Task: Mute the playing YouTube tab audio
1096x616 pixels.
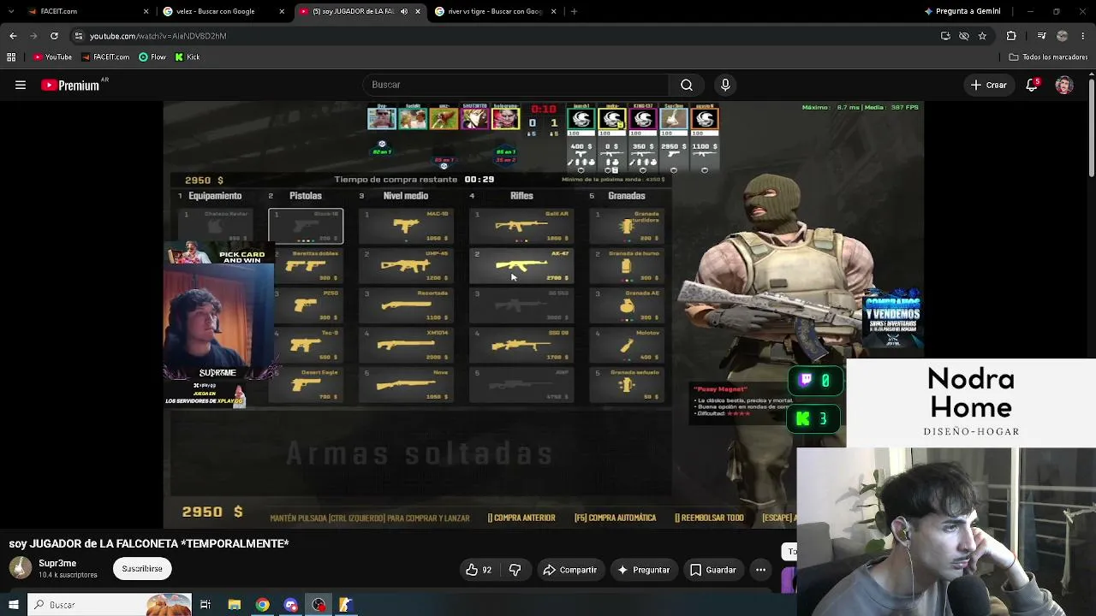Action: [x=404, y=11]
